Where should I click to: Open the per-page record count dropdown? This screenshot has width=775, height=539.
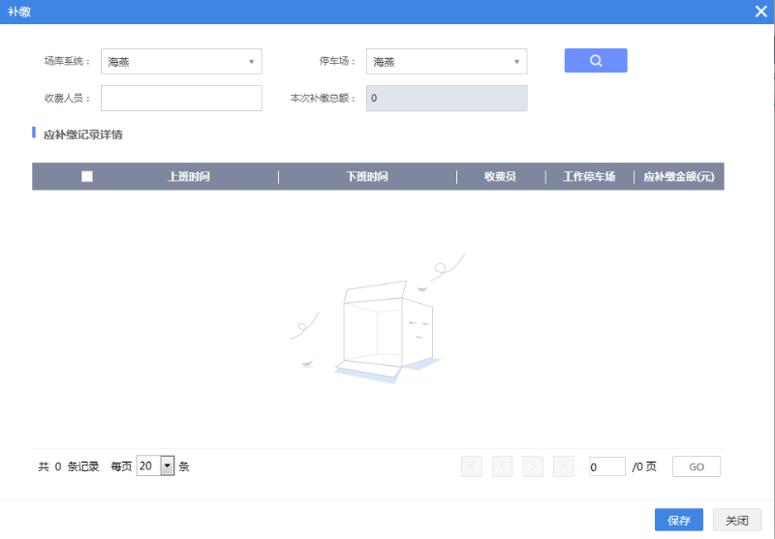(166, 466)
